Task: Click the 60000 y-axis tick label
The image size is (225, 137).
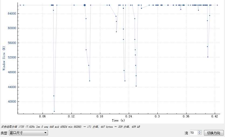Action: pyautogui.click(x=12, y=28)
